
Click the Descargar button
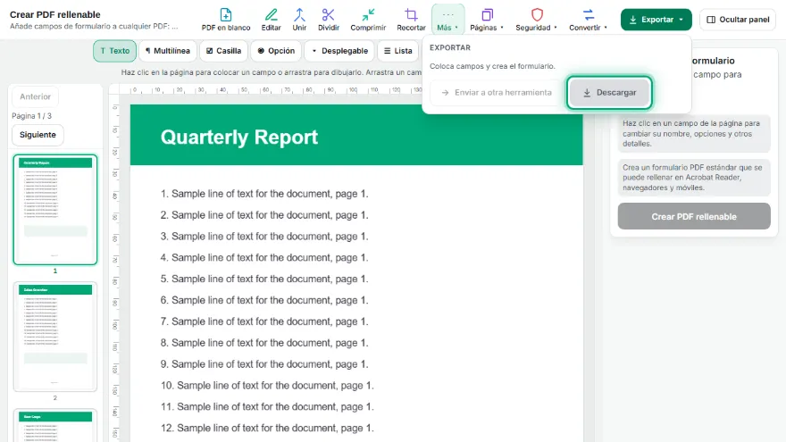coord(609,93)
